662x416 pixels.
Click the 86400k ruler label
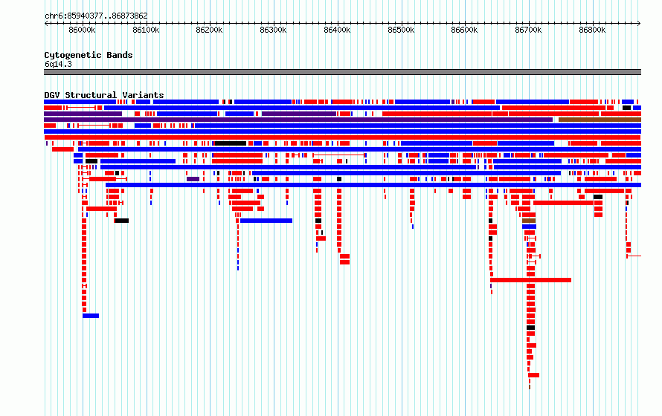point(337,30)
